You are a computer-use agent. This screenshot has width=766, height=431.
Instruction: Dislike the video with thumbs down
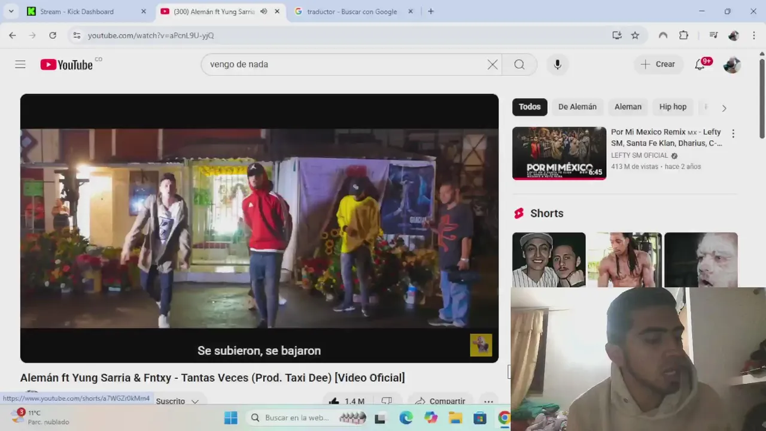[387, 401]
